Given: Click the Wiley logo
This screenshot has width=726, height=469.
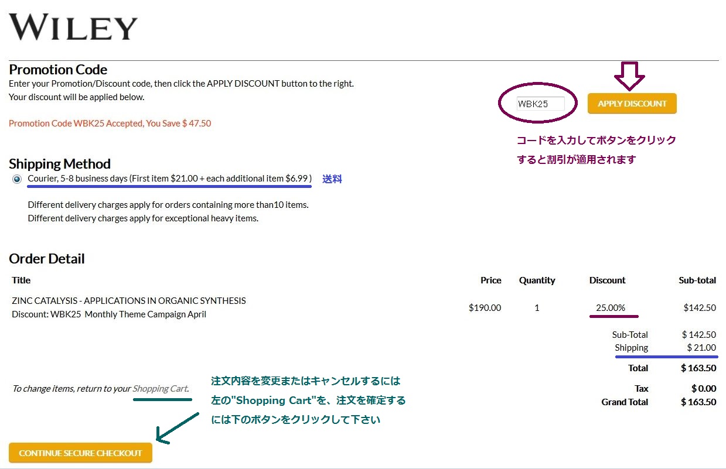Looking at the screenshot, I should 73,28.
